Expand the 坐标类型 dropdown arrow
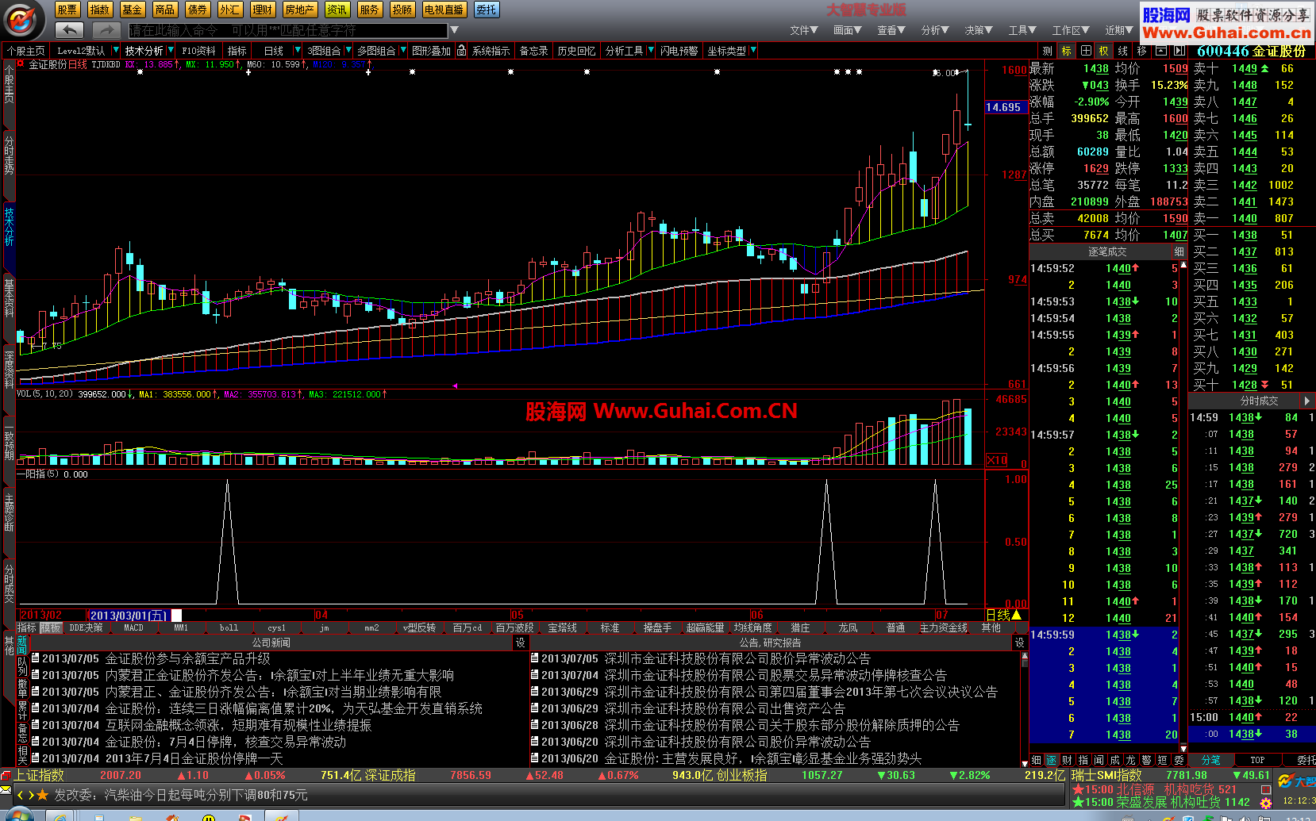 (x=752, y=51)
